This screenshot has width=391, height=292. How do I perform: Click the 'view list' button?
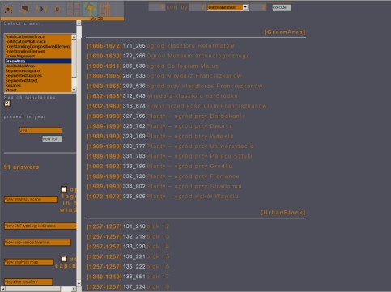click(52, 138)
